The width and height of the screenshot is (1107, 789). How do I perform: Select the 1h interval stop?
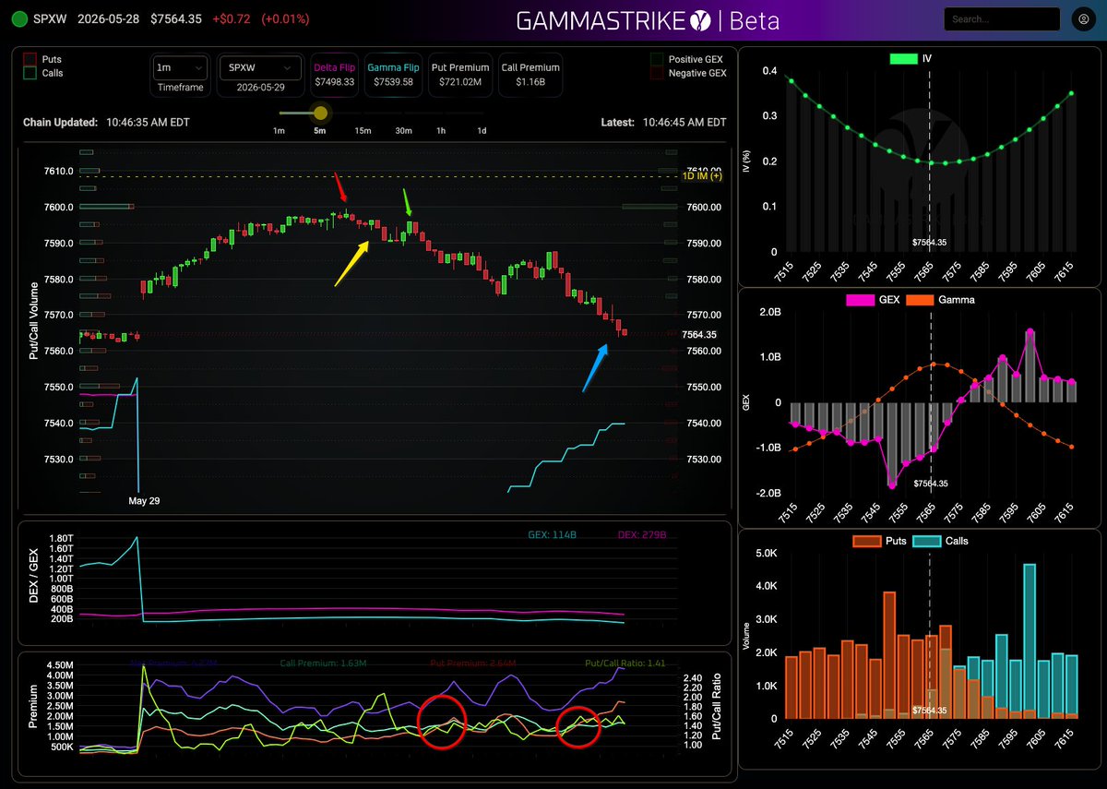pyautogui.click(x=441, y=130)
